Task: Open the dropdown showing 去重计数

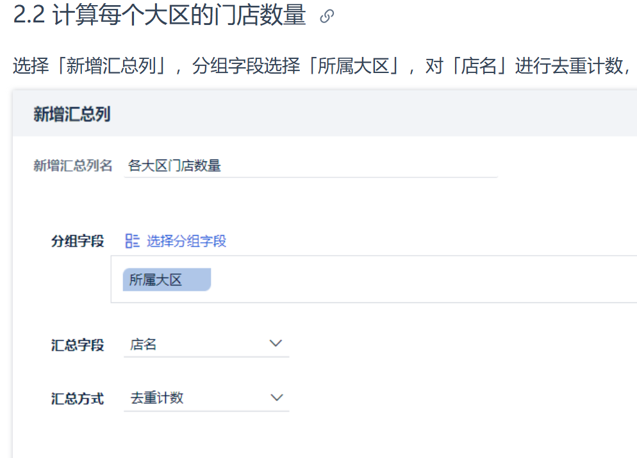Action: tap(206, 398)
